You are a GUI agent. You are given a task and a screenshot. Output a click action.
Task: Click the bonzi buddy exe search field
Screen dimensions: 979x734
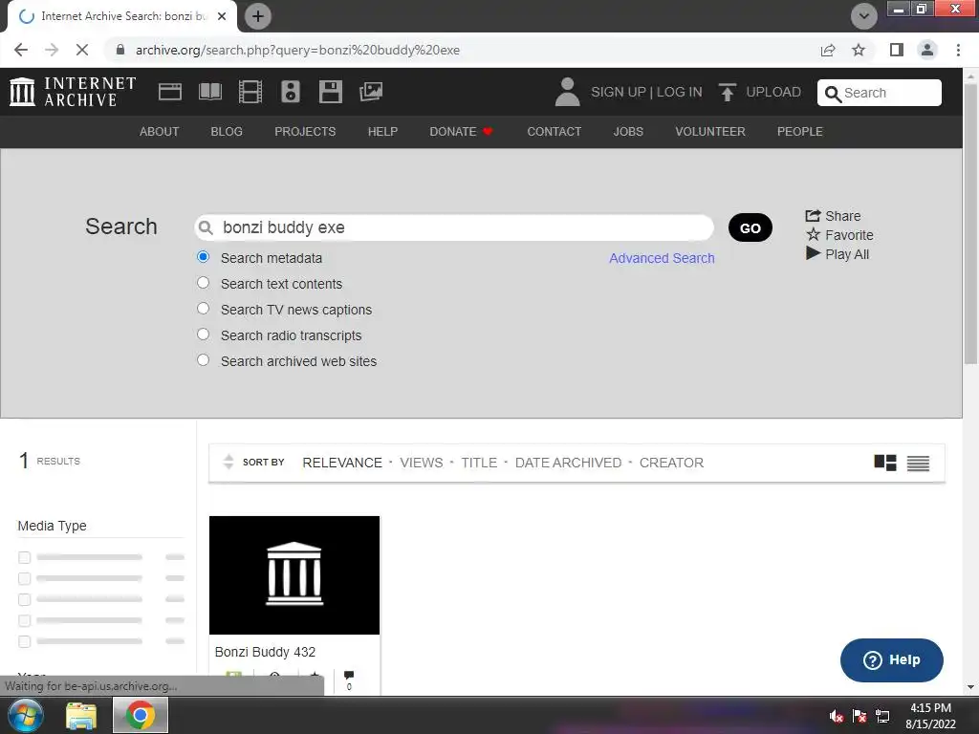pyautogui.click(x=454, y=227)
